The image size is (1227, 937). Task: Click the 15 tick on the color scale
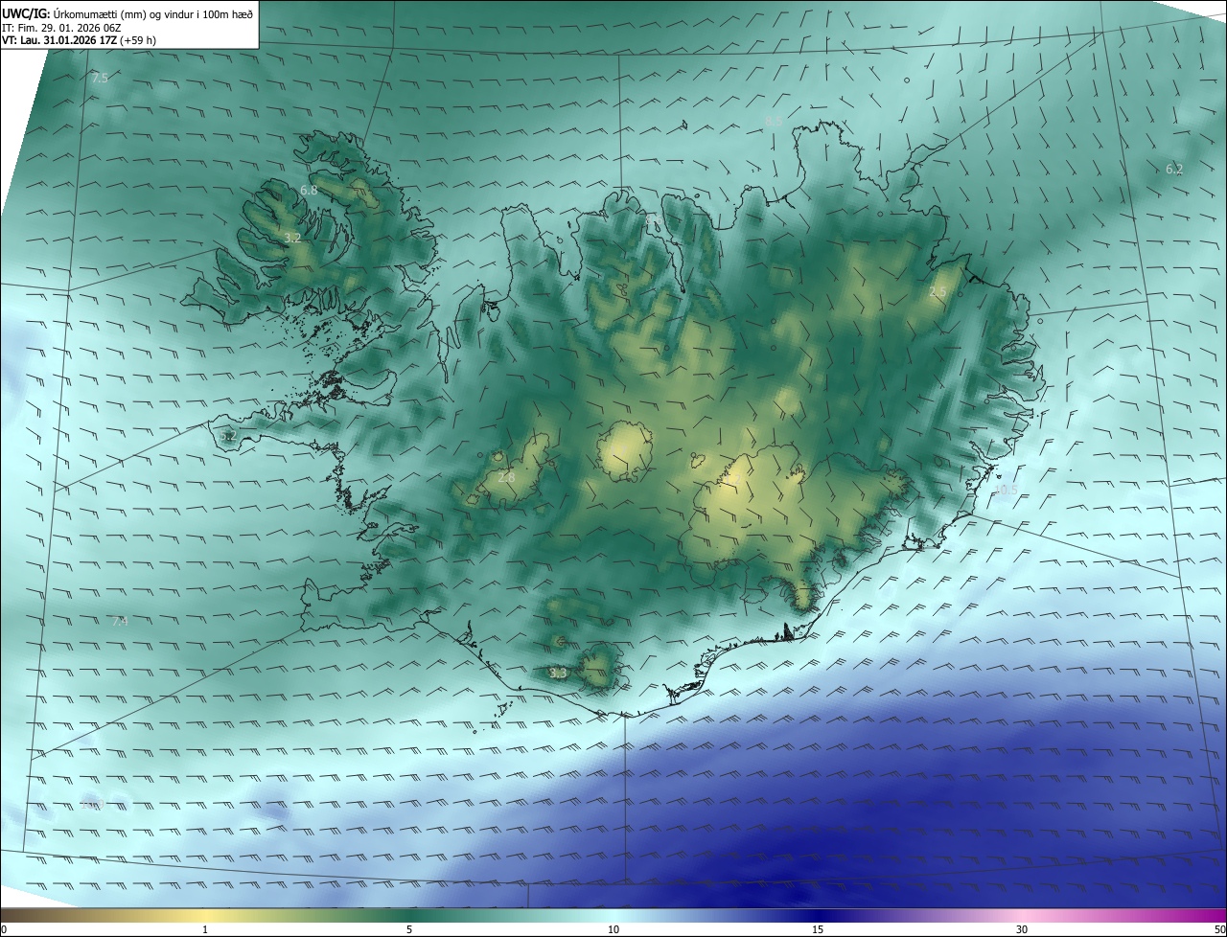coord(818,929)
